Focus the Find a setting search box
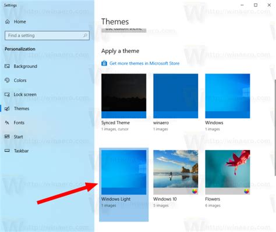The width and height of the screenshot is (276, 232). tap(47, 35)
